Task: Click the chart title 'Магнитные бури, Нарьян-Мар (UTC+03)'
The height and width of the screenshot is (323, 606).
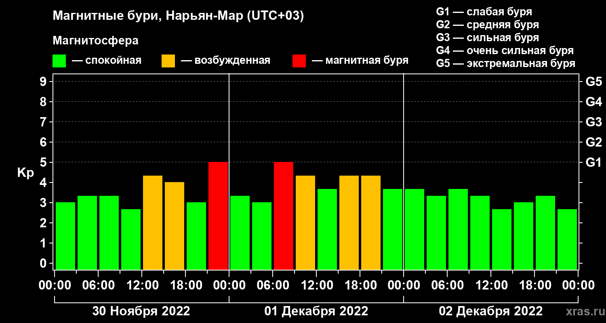Action: (x=178, y=17)
